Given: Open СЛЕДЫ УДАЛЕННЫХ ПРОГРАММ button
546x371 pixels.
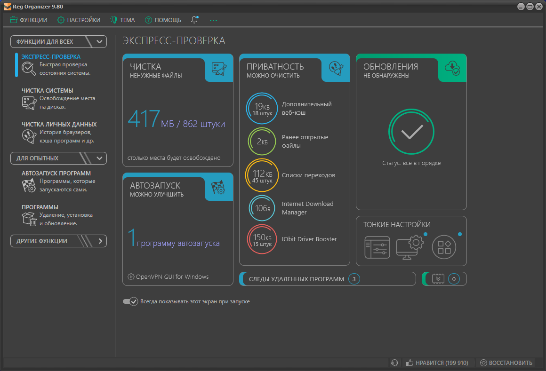Looking at the screenshot, I should click(x=328, y=279).
